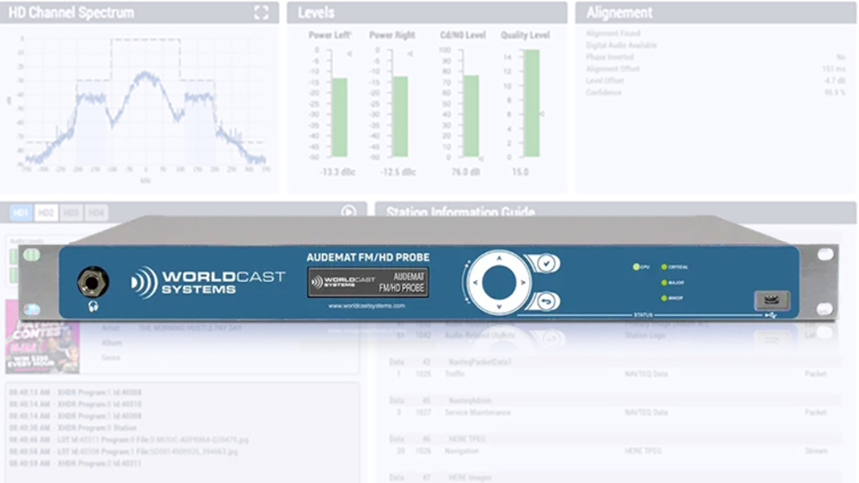Click the station album art thumbnail

(x=41, y=337)
